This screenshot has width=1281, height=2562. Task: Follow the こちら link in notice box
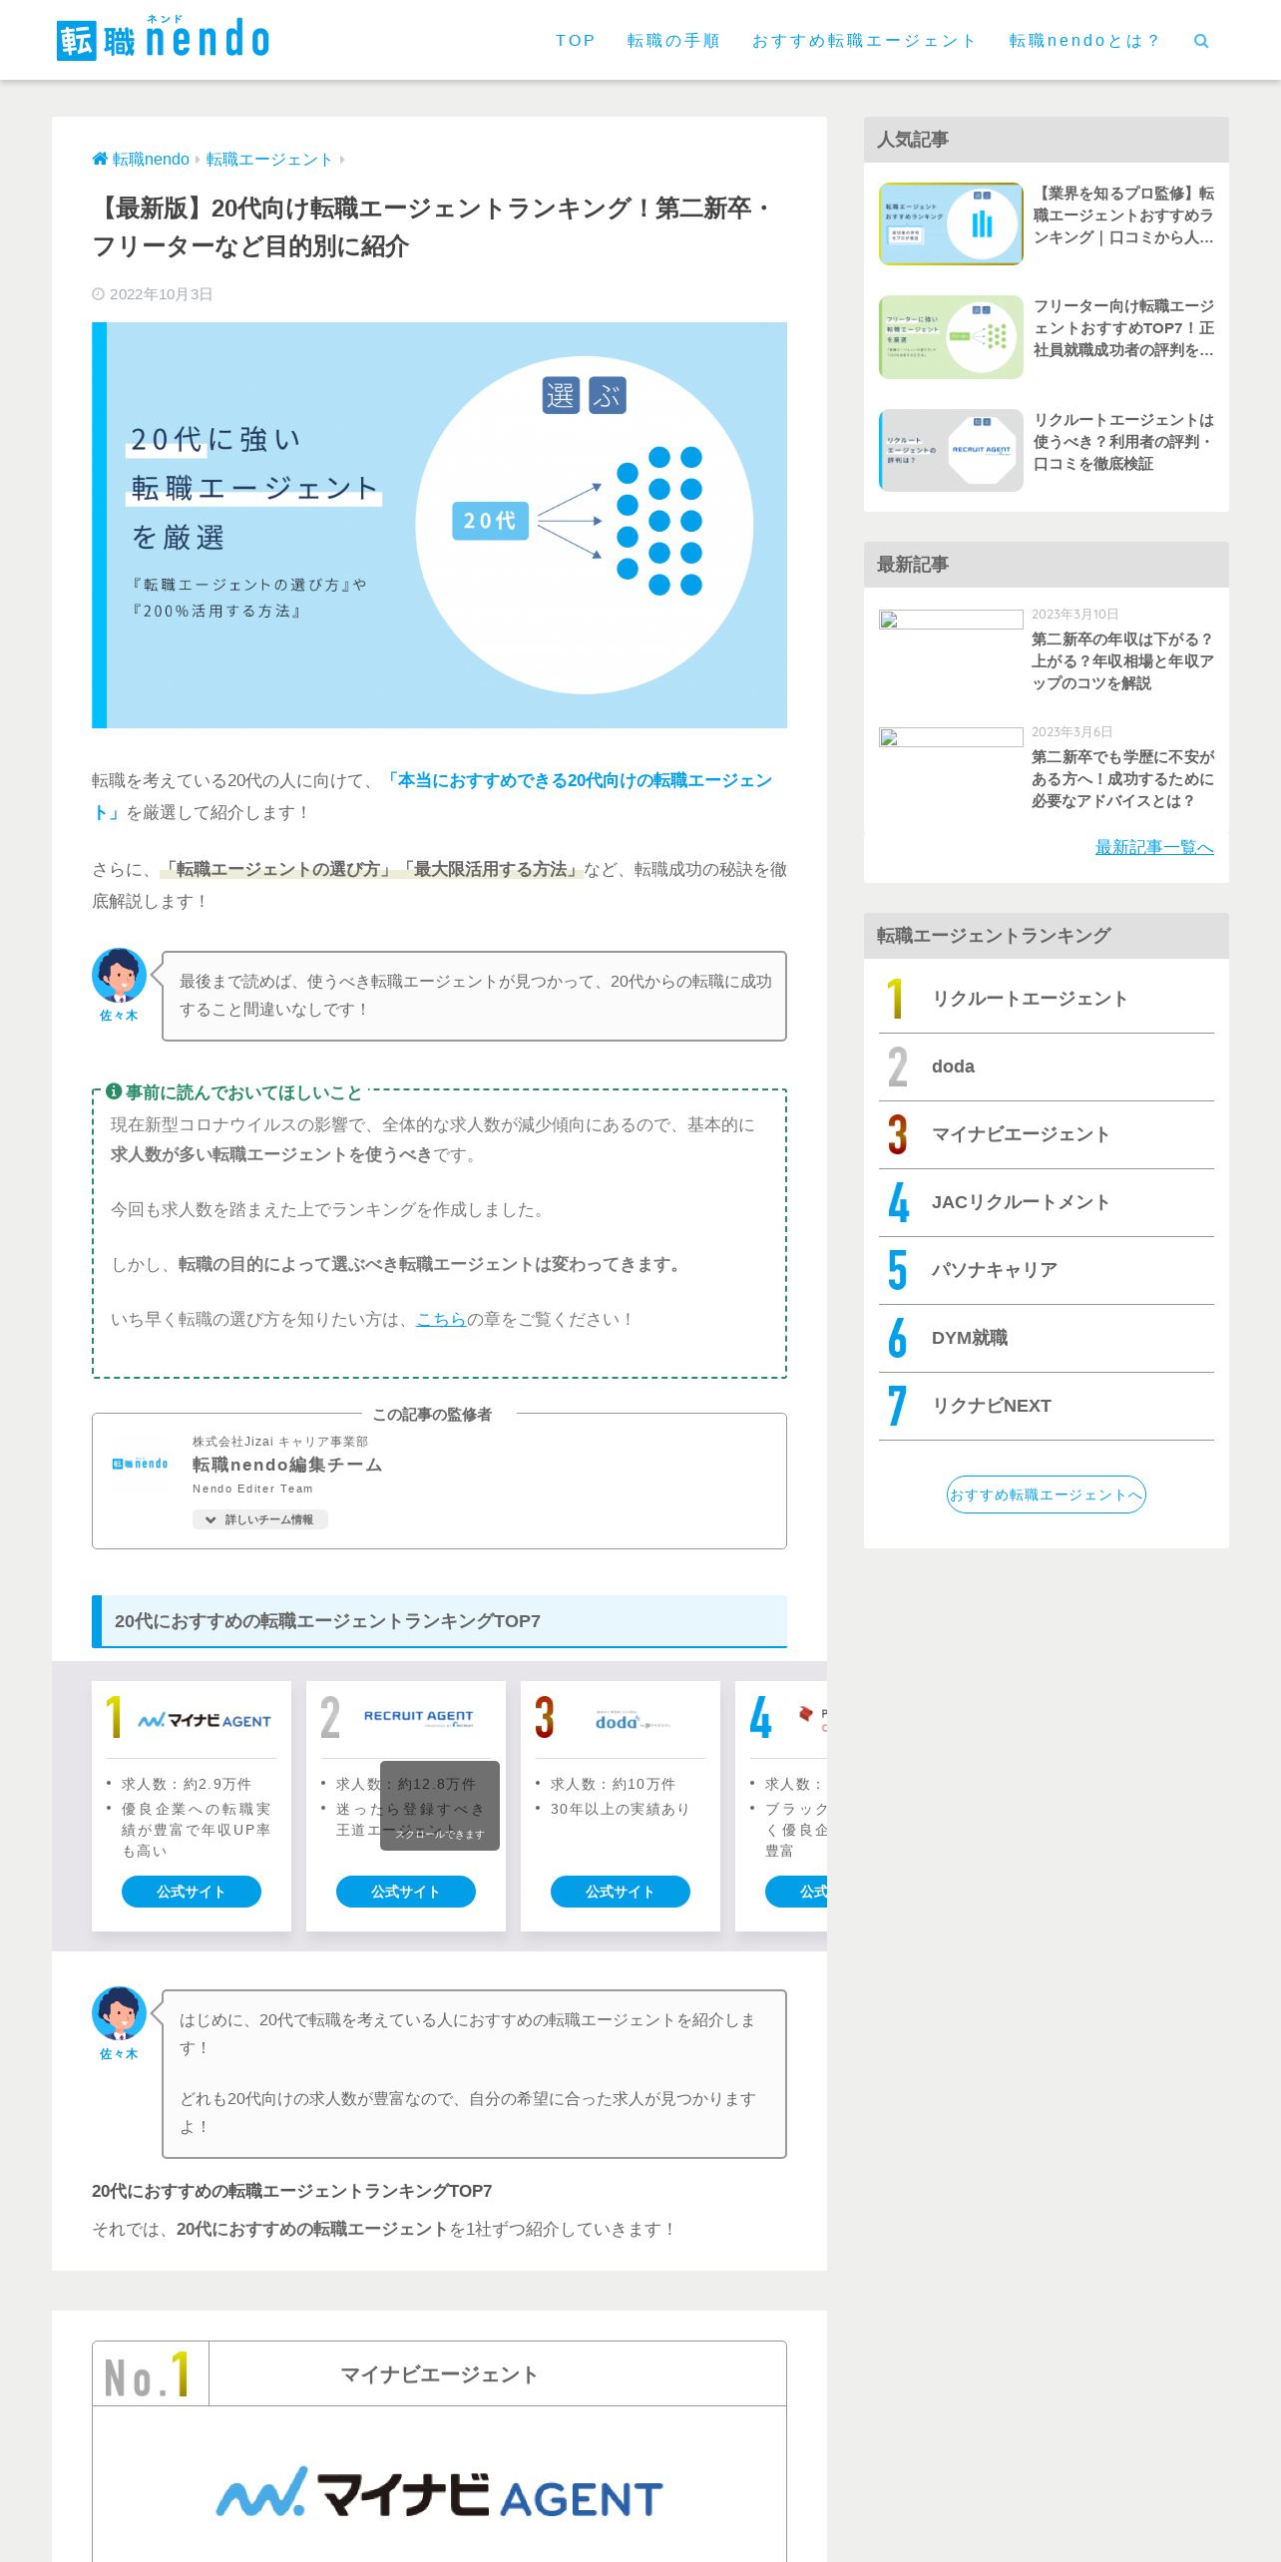coord(441,1319)
